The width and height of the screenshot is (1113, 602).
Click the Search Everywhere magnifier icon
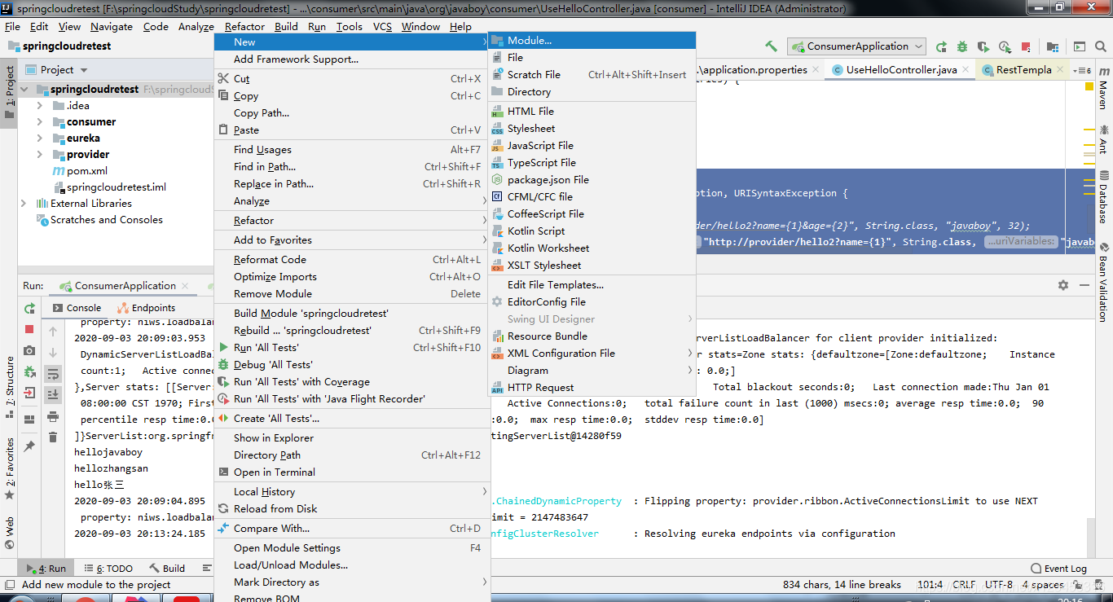1101,46
